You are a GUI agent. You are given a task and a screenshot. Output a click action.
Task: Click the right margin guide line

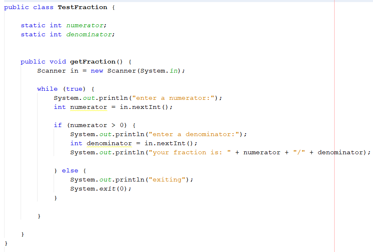334,124
